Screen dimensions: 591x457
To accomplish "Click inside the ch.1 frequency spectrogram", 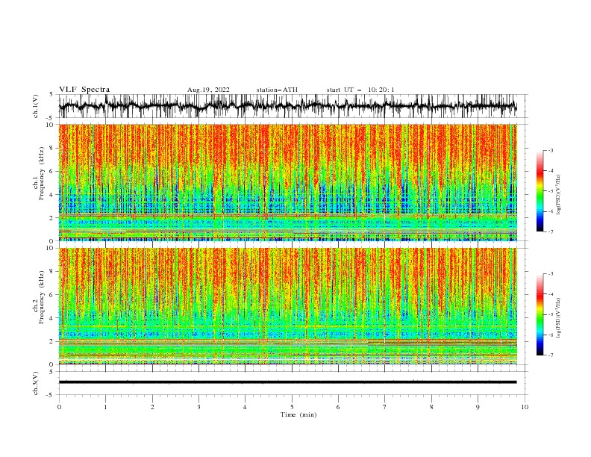I will point(288,182).
